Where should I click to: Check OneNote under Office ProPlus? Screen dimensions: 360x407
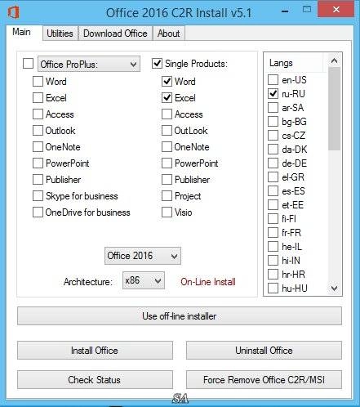(x=38, y=147)
